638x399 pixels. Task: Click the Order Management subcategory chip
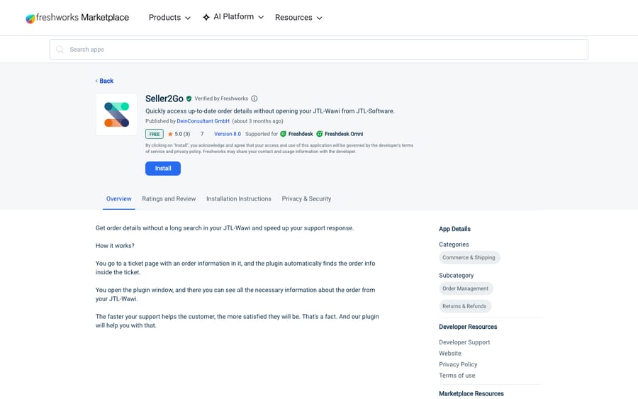click(x=466, y=288)
